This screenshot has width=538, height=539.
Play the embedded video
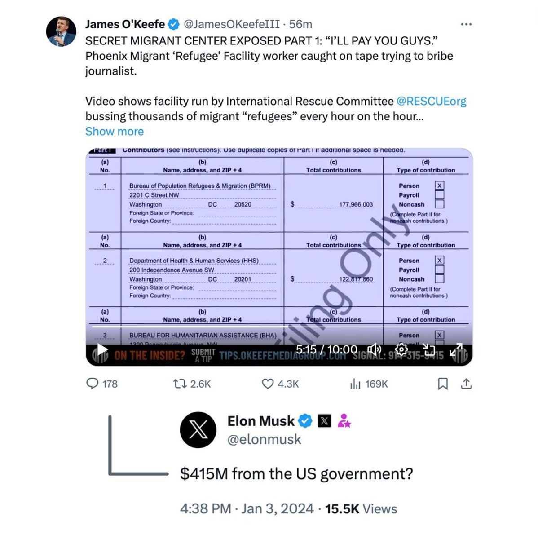pyautogui.click(x=102, y=350)
